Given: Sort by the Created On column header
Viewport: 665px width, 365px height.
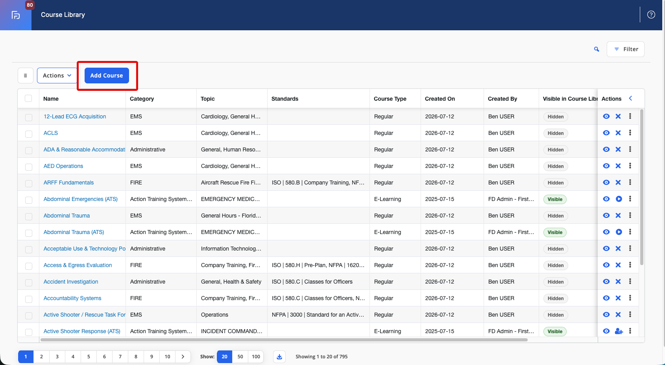Looking at the screenshot, I should click(440, 99).
